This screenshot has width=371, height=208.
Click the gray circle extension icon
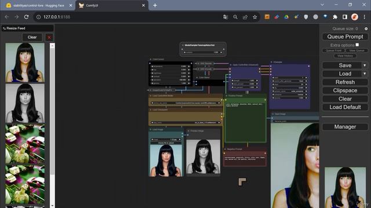tap(315, 17)
